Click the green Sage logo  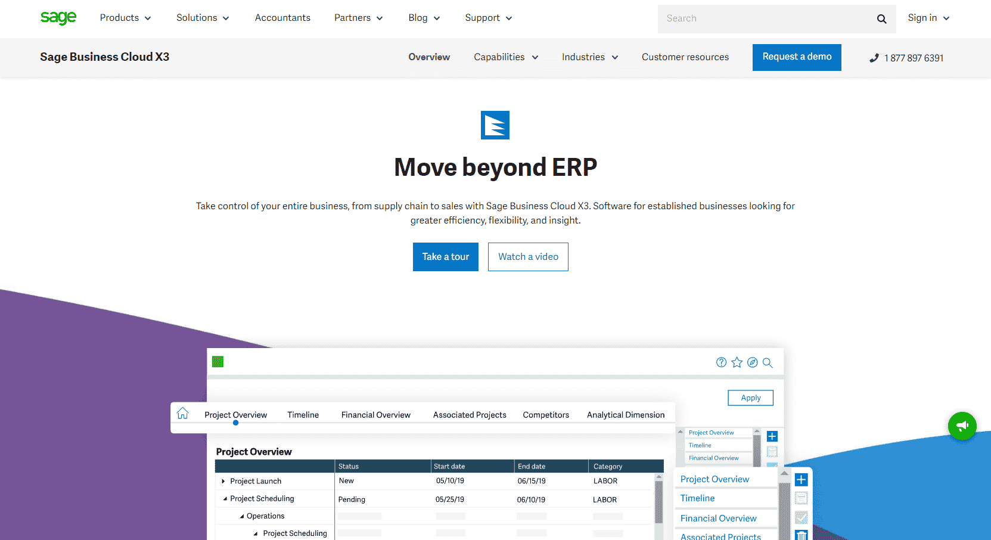[x=58, y=18]
